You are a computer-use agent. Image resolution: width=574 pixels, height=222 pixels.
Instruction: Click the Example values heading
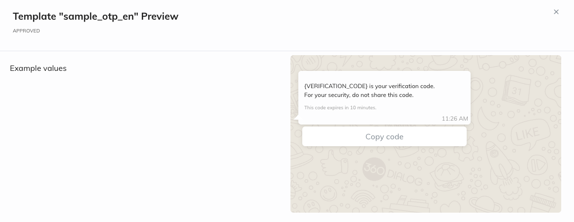(38, 68)
